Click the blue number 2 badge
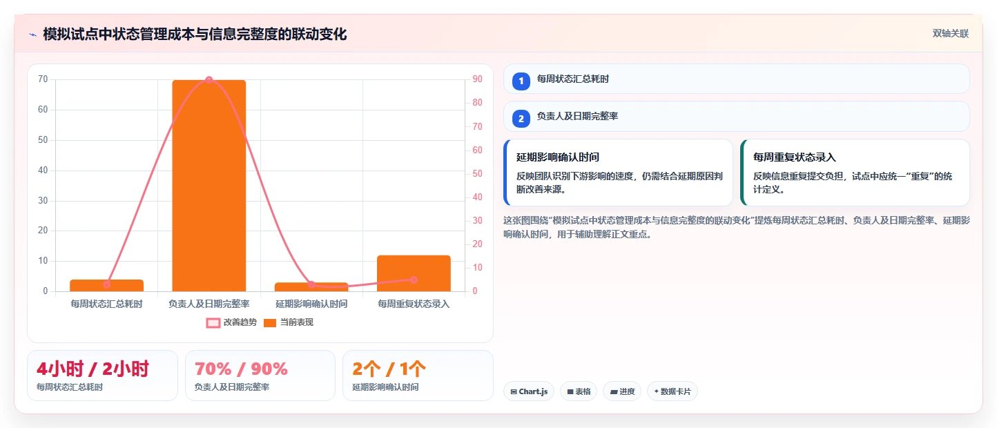The height and width of the screenshot is (428, 997). click(x=521, y=119)
